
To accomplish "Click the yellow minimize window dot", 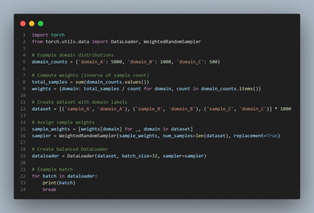I will click(x=31, y=24).
